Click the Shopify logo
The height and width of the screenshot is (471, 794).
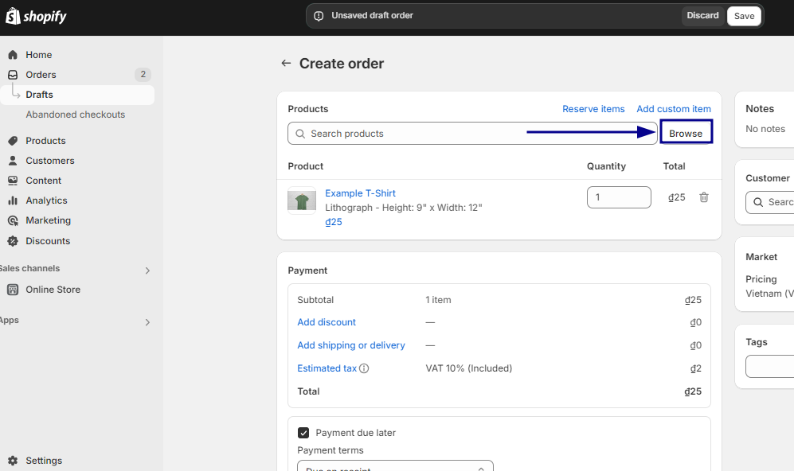(36, 16)
